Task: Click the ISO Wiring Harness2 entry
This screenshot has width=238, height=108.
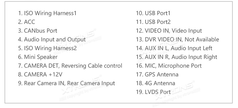Action: pos(47,48)
